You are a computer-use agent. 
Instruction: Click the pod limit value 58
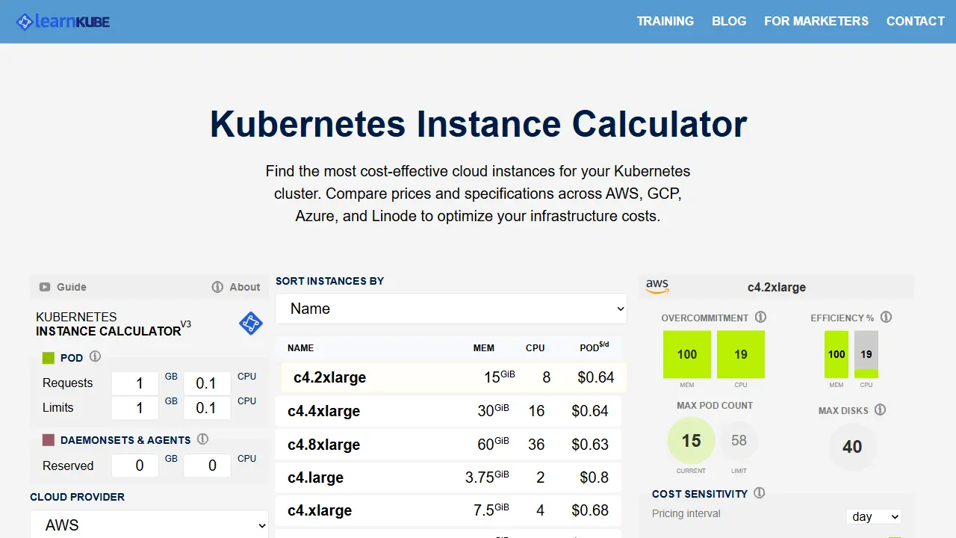point(739,441)
